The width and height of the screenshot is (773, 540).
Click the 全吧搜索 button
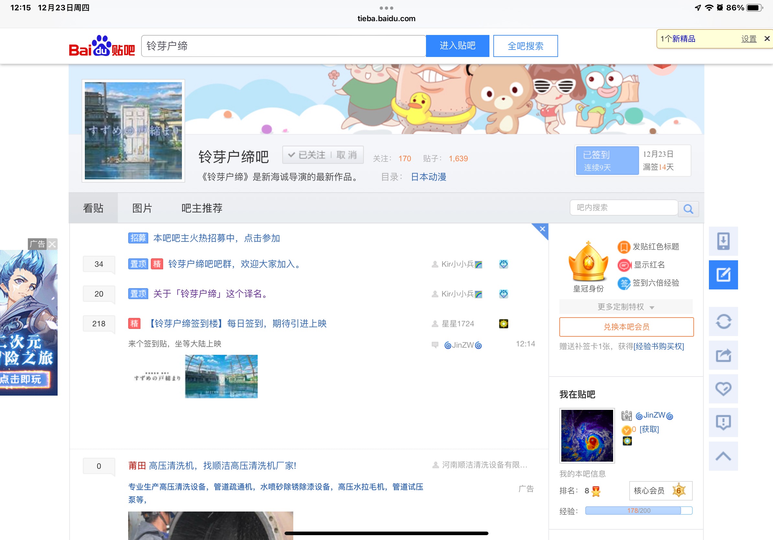point(525,46)
